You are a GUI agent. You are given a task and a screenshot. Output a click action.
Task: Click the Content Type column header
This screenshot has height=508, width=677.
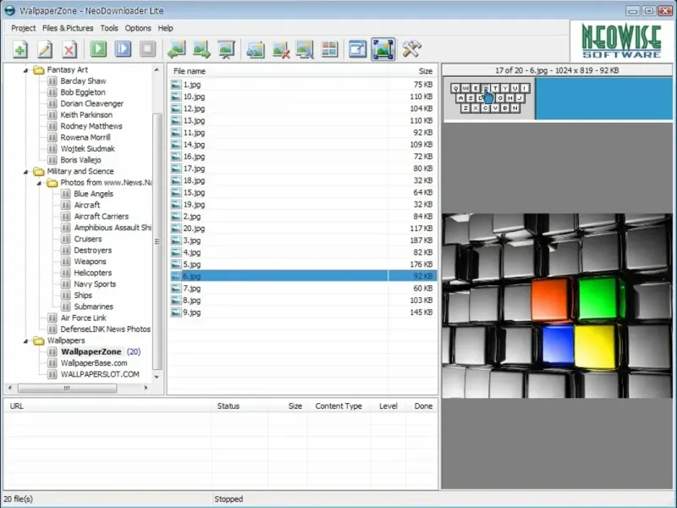pyautogui.click(x=338, y=406)
